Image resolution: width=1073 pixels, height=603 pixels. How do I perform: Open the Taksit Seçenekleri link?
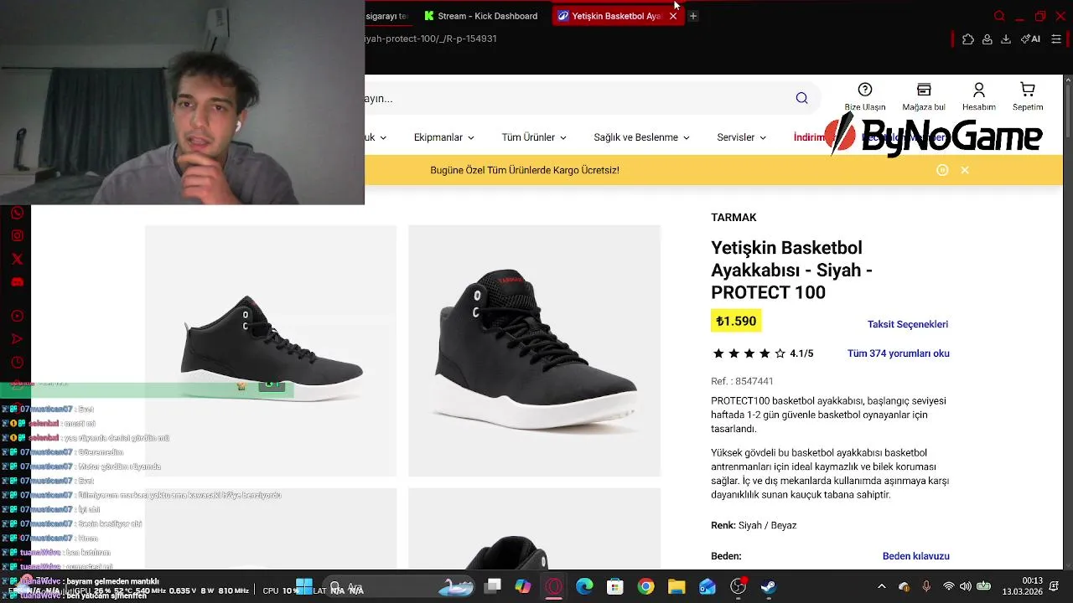(x=908, y=324)
